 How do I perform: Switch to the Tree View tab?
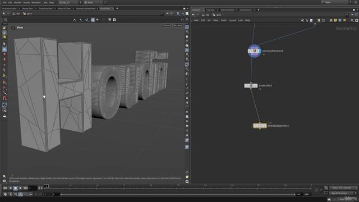click(210, 10)
